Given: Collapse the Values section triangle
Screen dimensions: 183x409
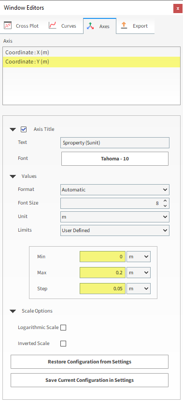Looking at the screenshot, I should [13, 176].
